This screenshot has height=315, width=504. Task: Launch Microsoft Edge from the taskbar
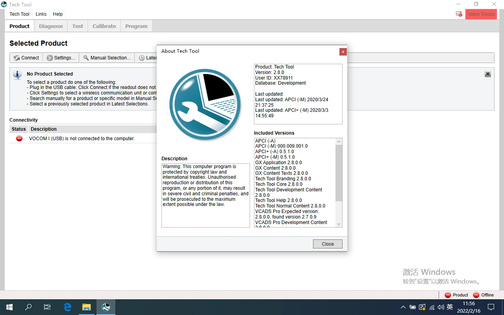pyautogui.click(x=67, y=307)
